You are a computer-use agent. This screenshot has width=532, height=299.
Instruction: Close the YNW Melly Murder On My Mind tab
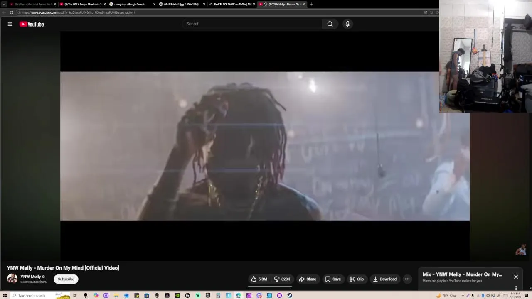pos(304,4)
